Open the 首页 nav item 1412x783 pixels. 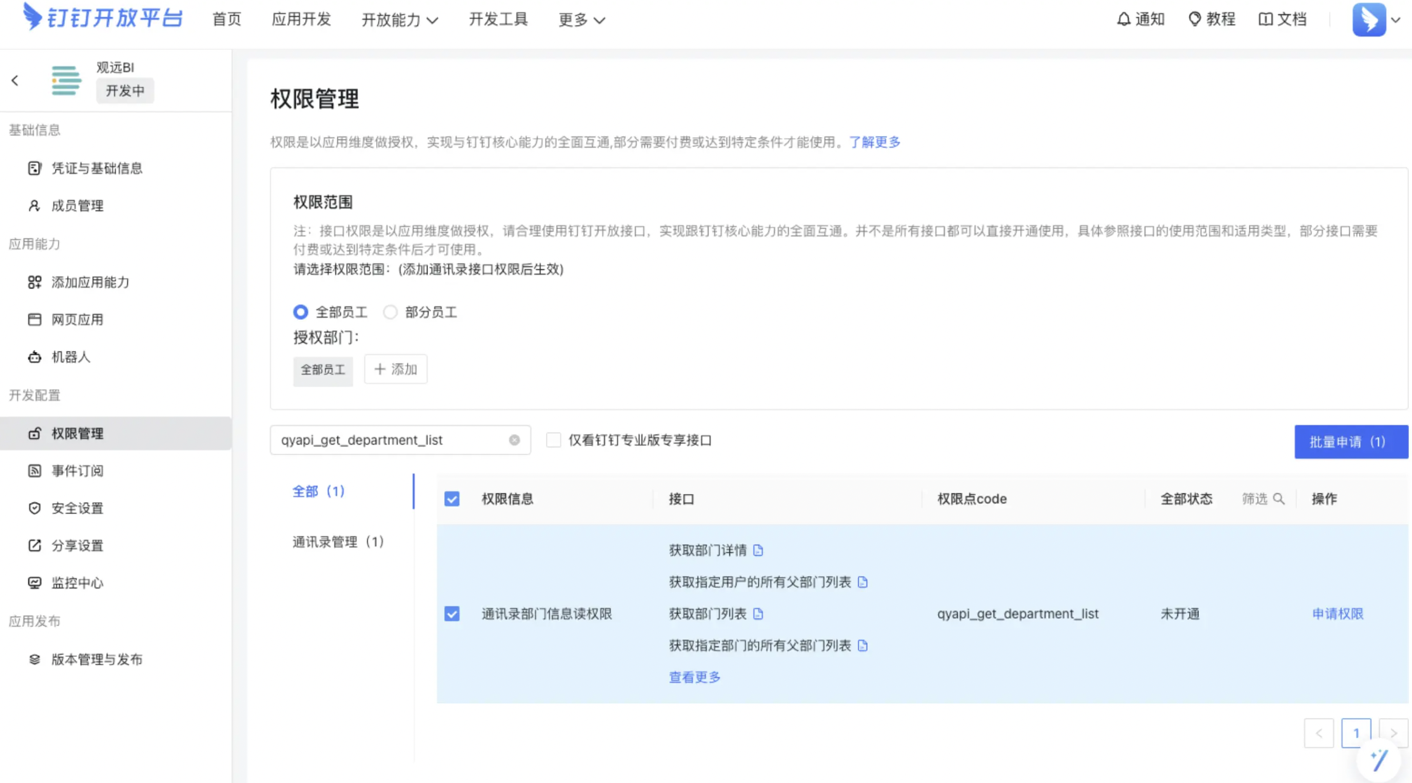pos(227,19)
